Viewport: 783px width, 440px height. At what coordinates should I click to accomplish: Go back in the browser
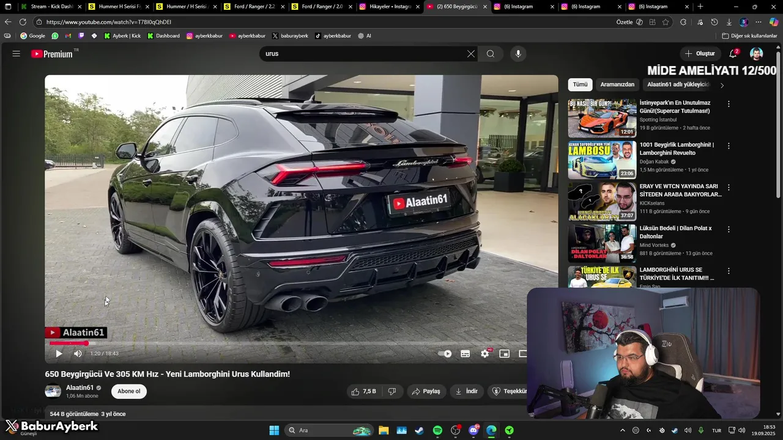click(x=8, y=22)
